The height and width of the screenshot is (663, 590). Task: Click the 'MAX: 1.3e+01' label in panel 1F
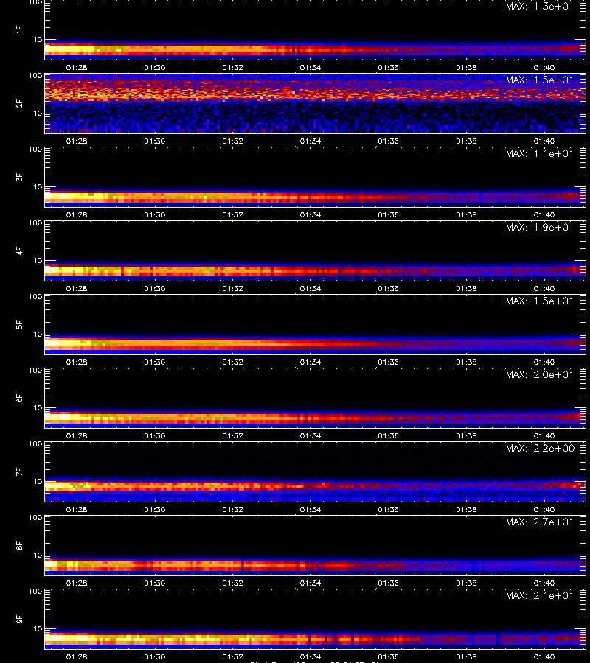click(540, 7)
